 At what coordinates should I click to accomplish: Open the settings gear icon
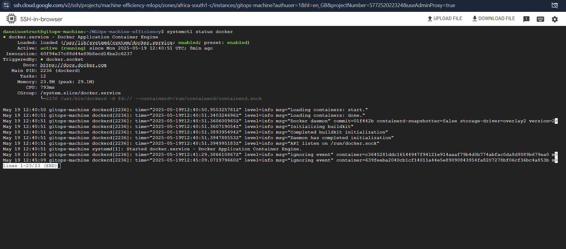tap(555, 19)
